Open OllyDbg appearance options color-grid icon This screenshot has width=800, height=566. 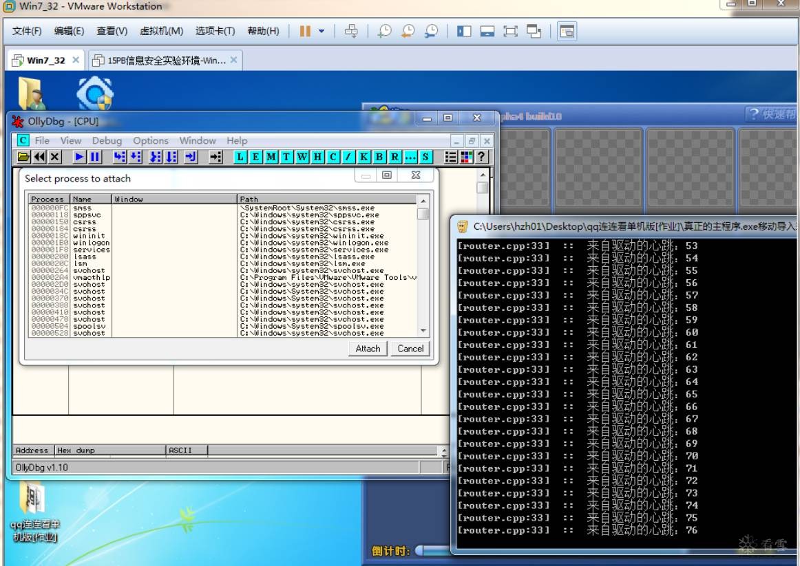(466, 157)
